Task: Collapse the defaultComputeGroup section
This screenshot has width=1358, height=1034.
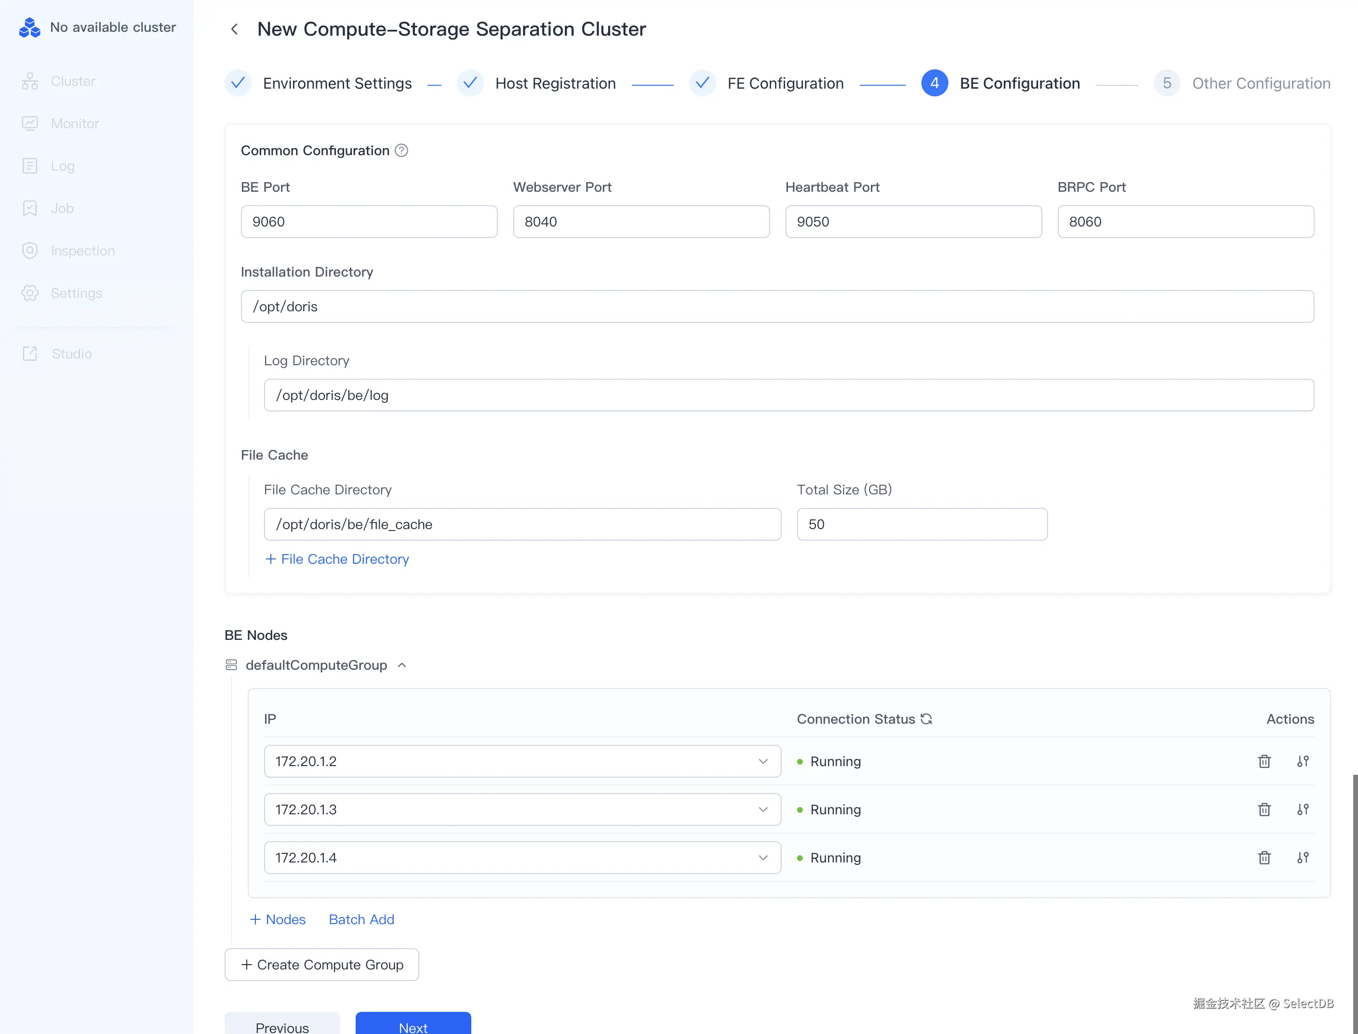Action: click(x=402, y=665)
